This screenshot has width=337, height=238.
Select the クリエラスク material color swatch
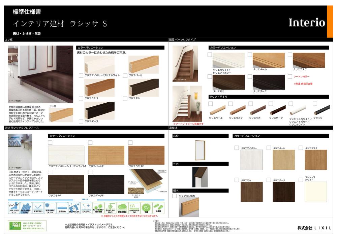316,160
